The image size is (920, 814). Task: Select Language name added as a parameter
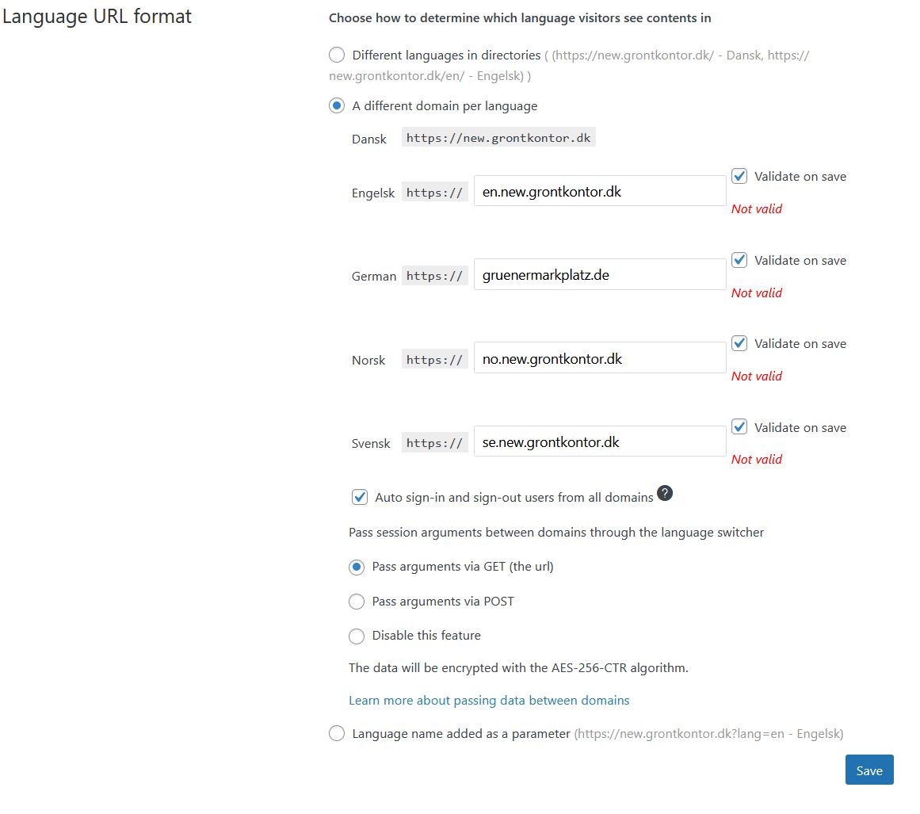[x=337, y=734]
